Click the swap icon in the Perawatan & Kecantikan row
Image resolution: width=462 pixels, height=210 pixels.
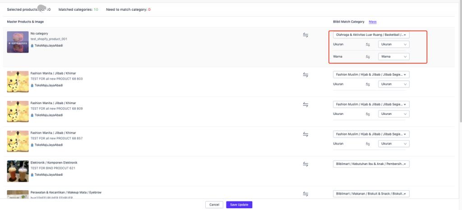coord(305,194)
